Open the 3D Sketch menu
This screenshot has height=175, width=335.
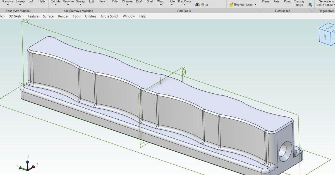tap(16, 16)
